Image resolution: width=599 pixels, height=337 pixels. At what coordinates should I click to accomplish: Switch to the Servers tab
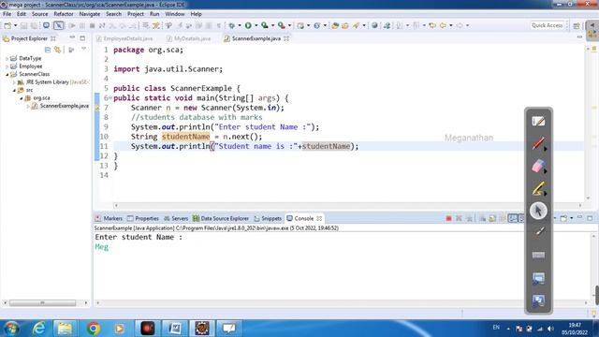[176, 218]
